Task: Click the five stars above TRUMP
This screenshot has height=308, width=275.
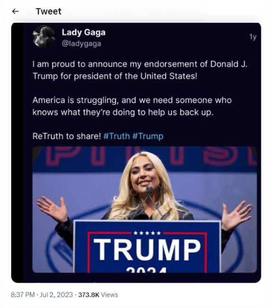Action: (x=147, y=233)
